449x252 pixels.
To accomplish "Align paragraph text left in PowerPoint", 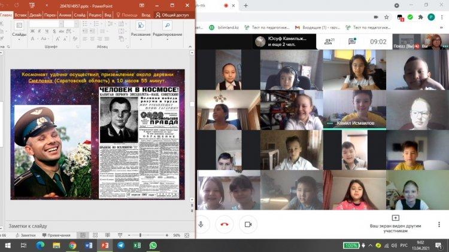I will (x=86, y=39).
